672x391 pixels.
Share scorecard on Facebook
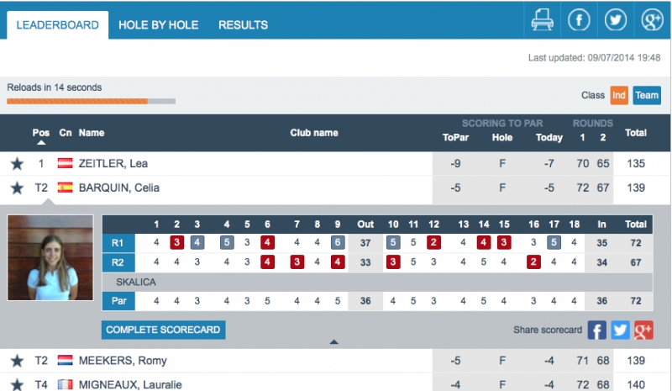click(596, 330)
